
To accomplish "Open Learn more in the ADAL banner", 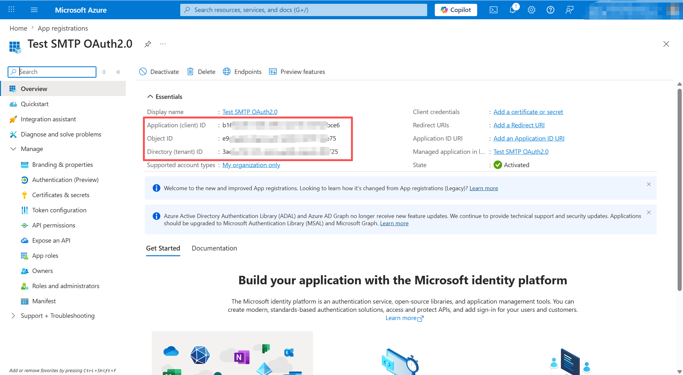I will (394, 223).
